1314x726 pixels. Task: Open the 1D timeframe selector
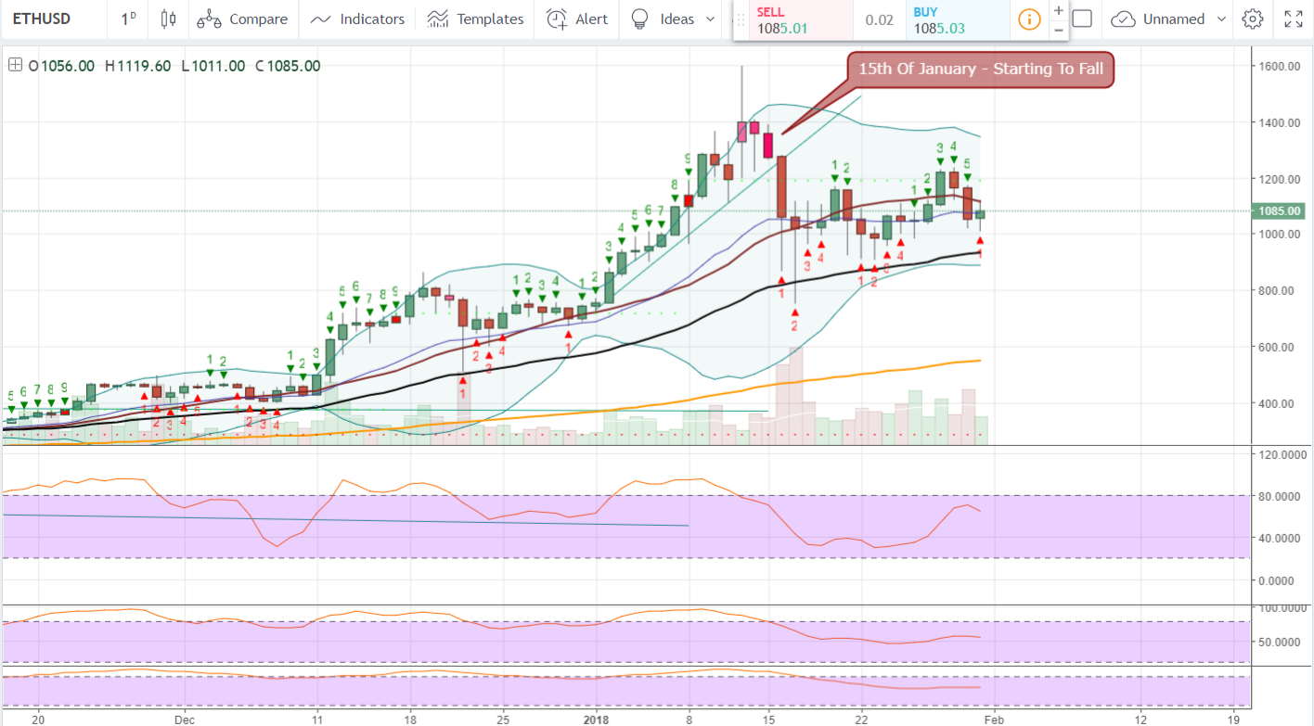[x=130, y=19]
